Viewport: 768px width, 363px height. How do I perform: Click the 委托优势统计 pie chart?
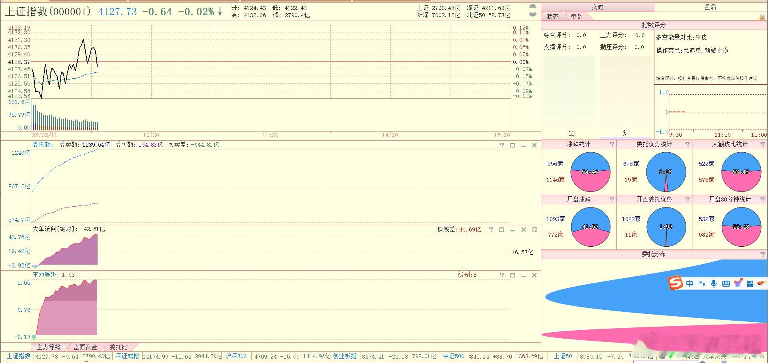click(x=666, y=172)
